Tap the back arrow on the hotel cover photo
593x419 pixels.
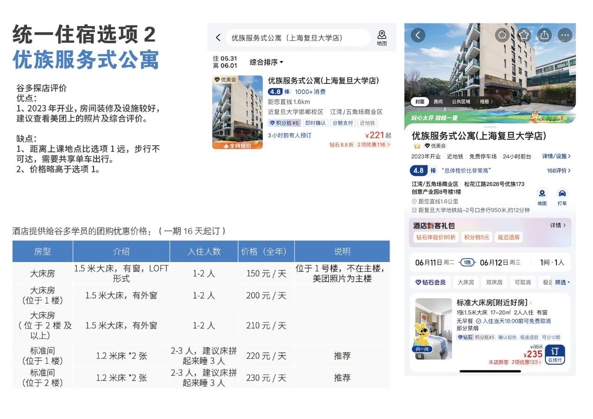(418, 35)
